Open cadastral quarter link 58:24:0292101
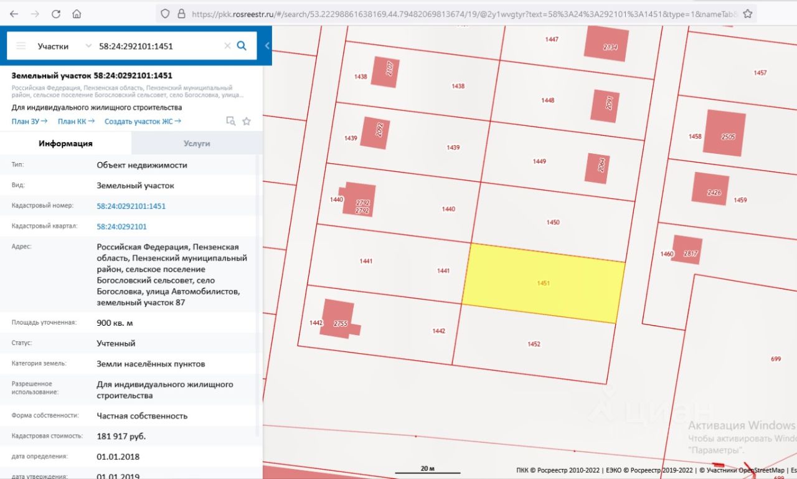 pyautogui.click(x=121, y=227)
